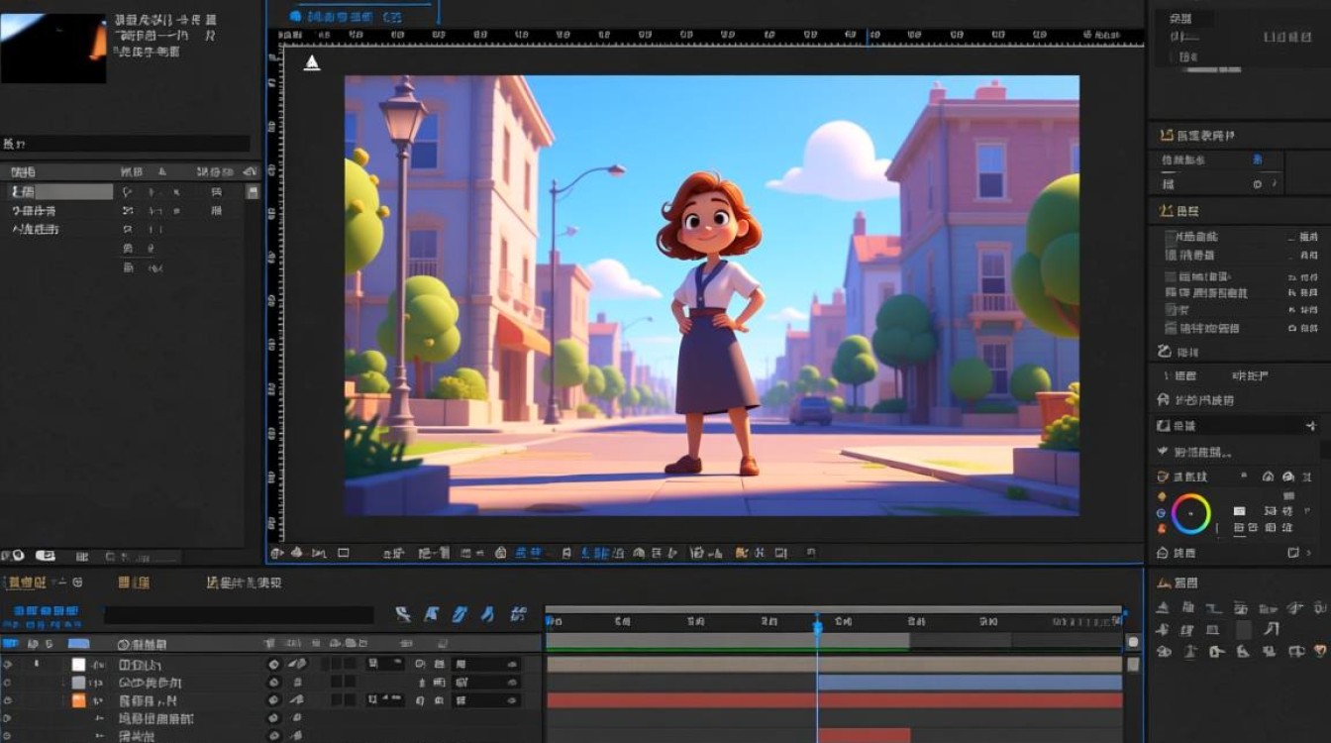Toggle visibility of the second timeline layer

pos(8,683)
